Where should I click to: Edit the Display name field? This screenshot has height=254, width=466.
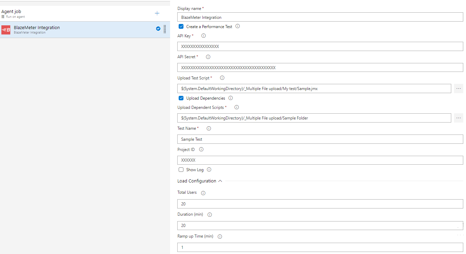click(320, 17)
